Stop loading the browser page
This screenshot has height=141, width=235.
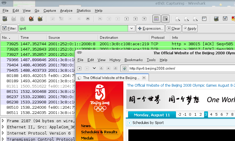(108, 68)
